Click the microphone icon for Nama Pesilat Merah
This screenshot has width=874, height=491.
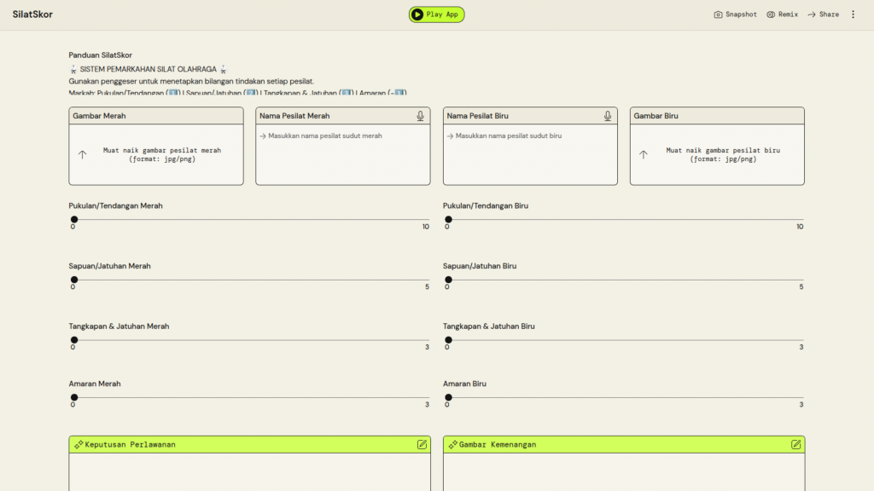(421, 116)
